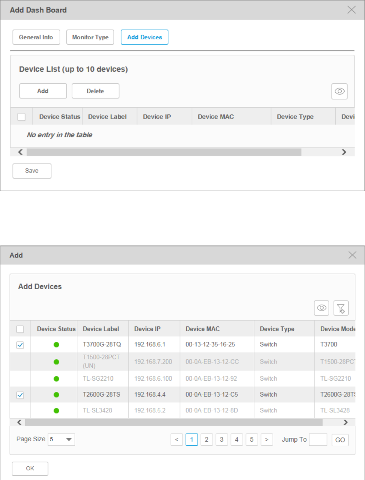Close the Add Dash Board dialog
This screenshot has height=480, width=365.
352,10
